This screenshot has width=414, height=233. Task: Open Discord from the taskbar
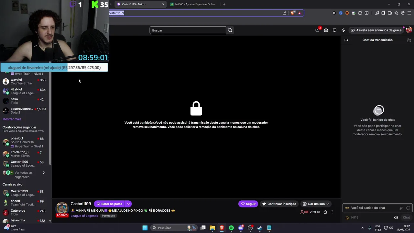point(241,228)
